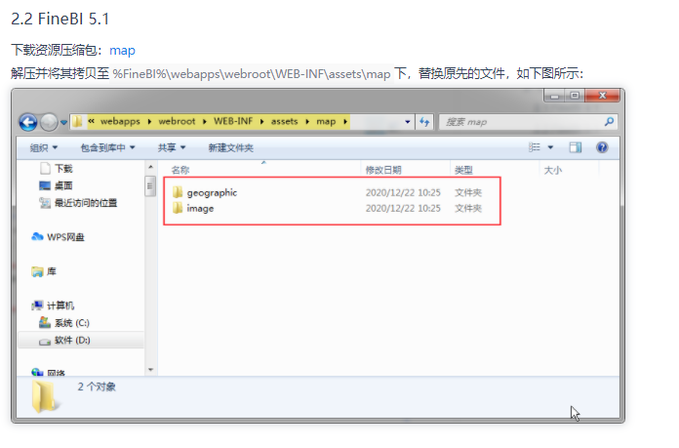Open the 共享 menu
Image resolution: width=679 pixels, height=448 pixels.
pos(172,147)
